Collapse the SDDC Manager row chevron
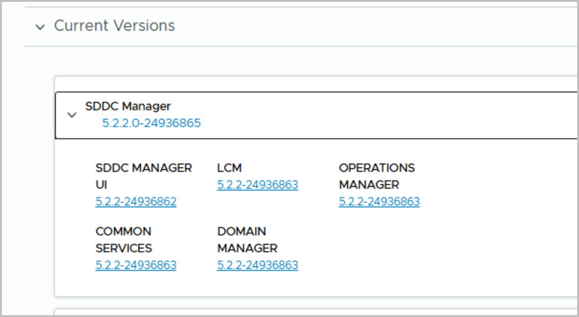Viewport: 579px width, 317px height. (72, 115)
